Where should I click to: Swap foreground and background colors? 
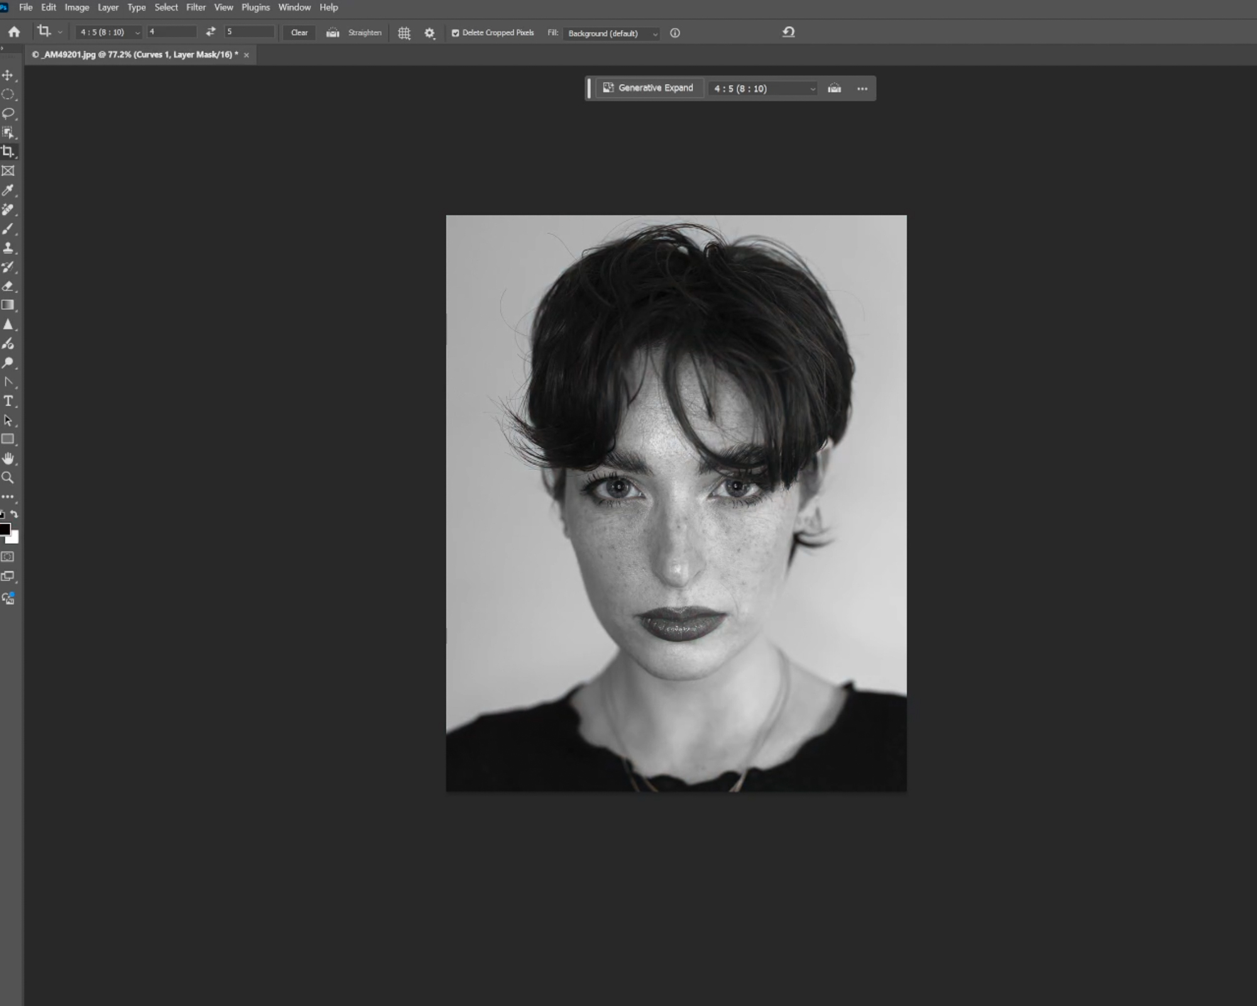tap(14, 514)
